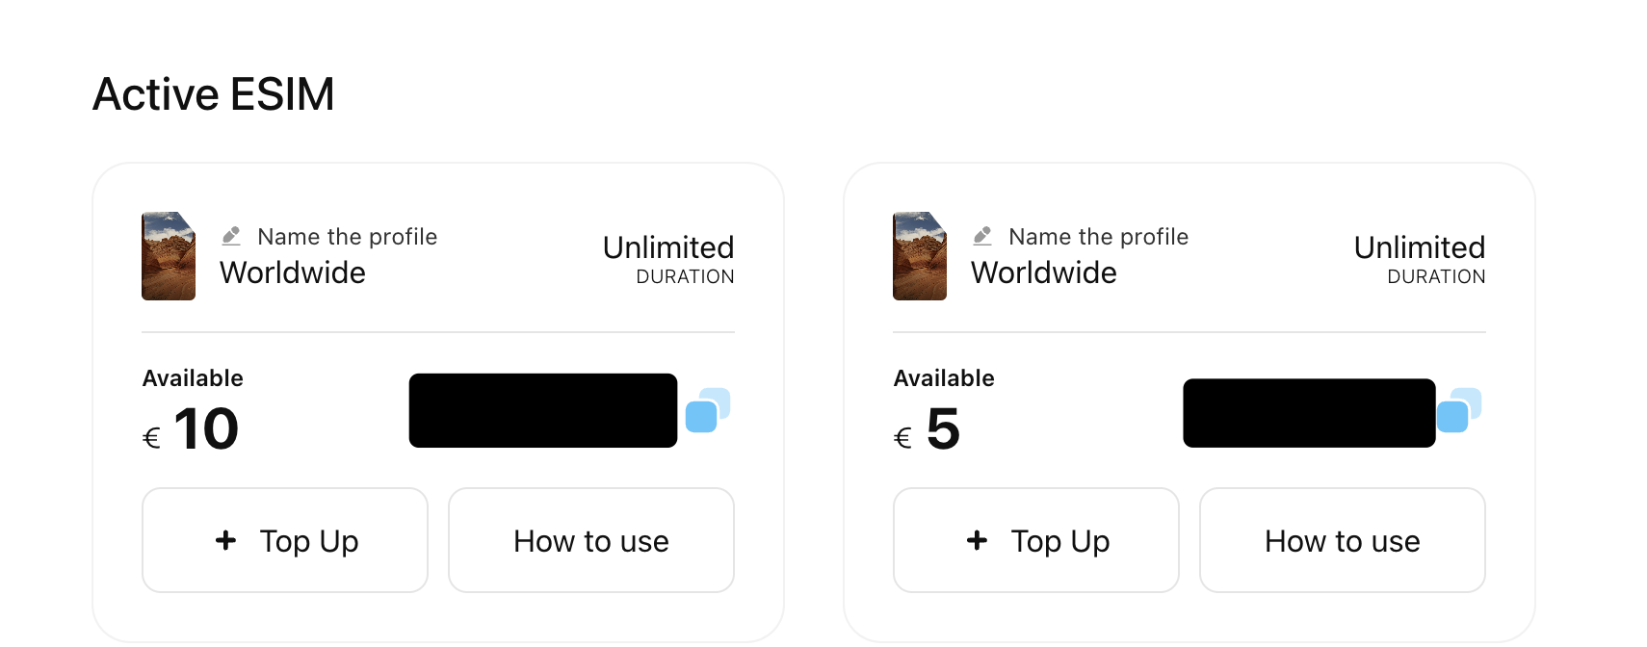Click the redacted code field on the €10 card
The height and width of the screenshot is (647, 1647).
point(543,410)
